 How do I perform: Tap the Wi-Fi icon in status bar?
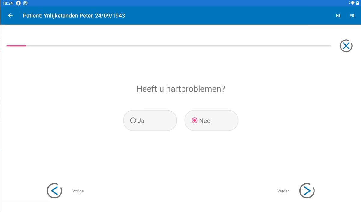point(352,3)
